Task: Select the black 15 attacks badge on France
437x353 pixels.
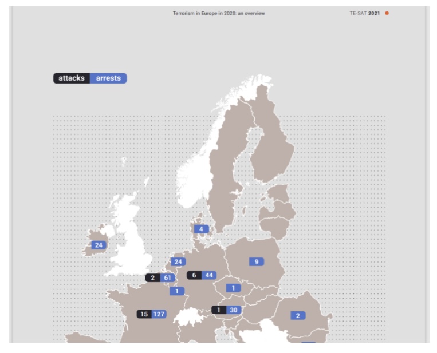Action: point(144,314)
